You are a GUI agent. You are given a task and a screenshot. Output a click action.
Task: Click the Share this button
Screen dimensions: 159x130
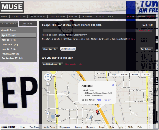(50, 49)
